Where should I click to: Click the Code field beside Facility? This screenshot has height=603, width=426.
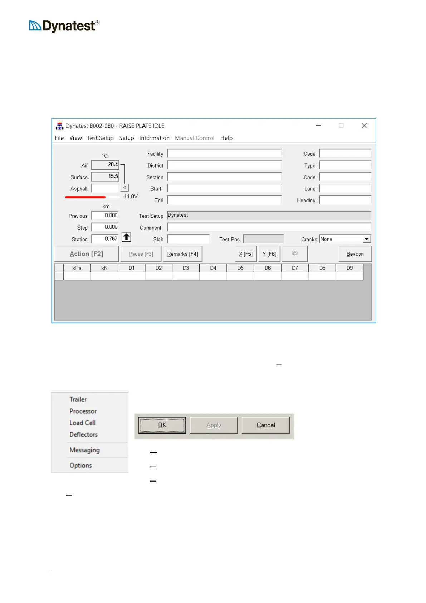[345, 154]
